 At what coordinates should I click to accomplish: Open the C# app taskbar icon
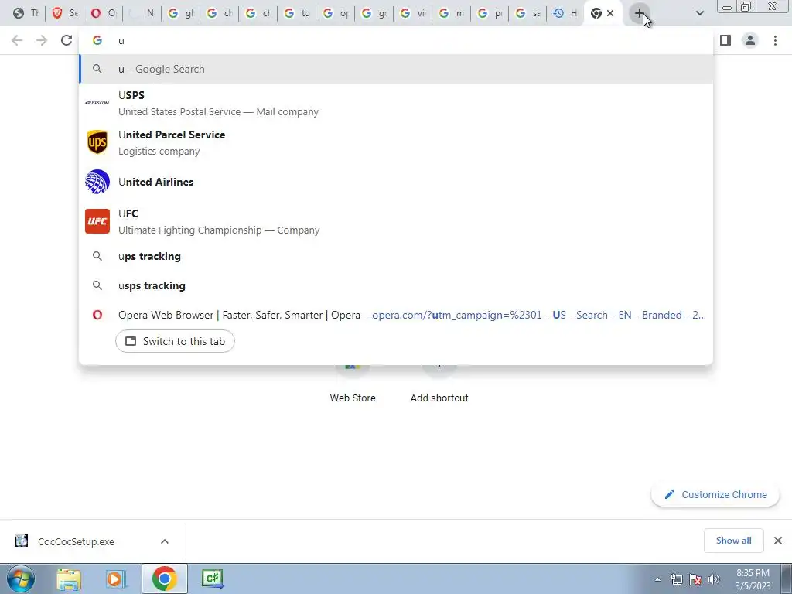pyautogui.click(x=212, y=579)
